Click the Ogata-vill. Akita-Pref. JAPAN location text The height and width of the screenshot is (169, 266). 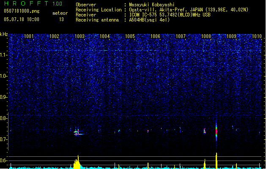tap(189, 10)
